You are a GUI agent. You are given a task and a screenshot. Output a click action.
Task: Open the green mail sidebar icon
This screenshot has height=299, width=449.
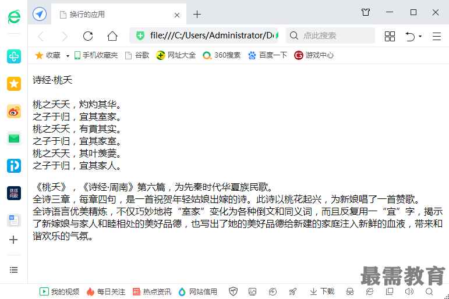pos(14,138)
